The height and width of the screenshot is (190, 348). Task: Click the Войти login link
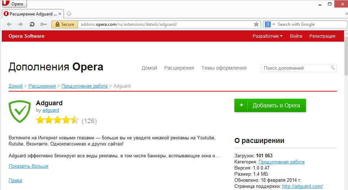point(296,36)
